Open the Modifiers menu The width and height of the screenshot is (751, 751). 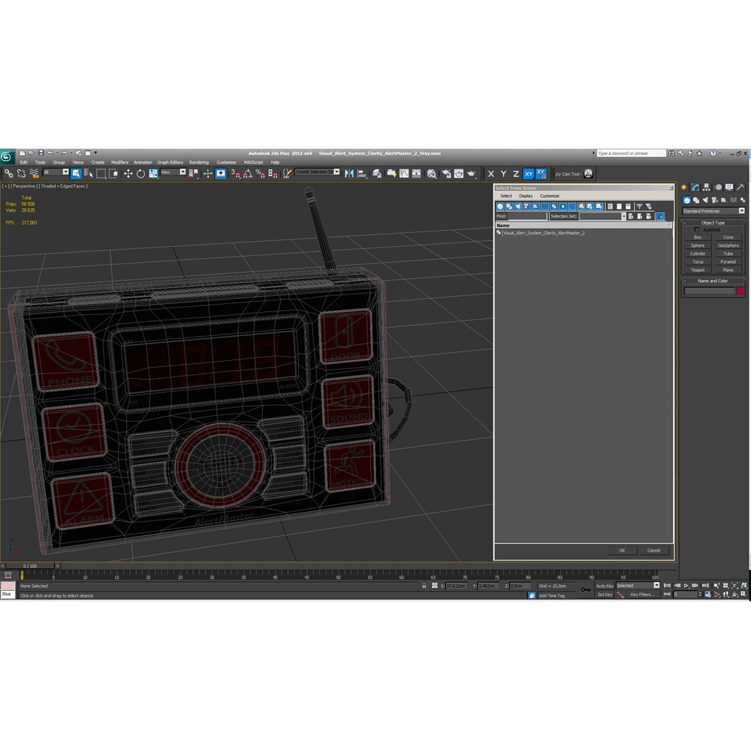click(x=120, y=162)
